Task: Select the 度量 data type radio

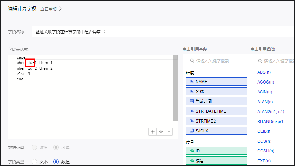Action: [x=56, y=148]
